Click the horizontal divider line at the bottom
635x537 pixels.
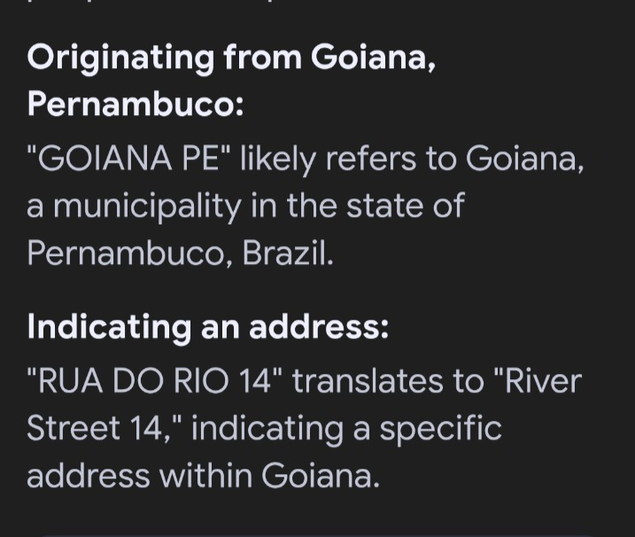pos(317,535)
